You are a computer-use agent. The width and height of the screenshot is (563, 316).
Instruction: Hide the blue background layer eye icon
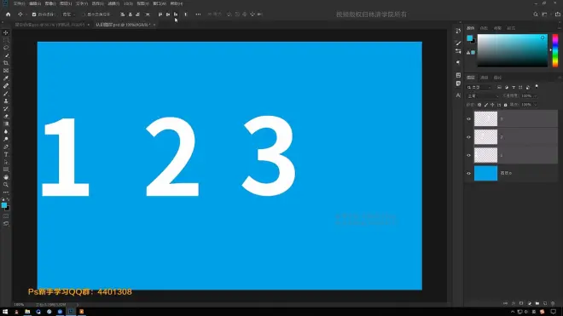[x=468, y=173]
